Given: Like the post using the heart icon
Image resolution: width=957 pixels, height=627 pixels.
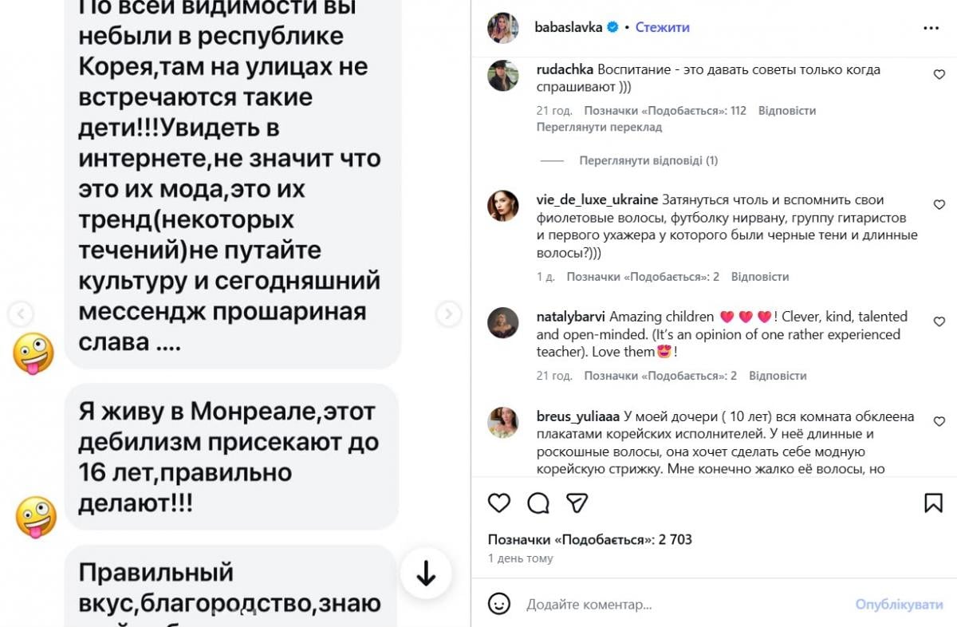Looking at the screenshot, I should point(499,503).
